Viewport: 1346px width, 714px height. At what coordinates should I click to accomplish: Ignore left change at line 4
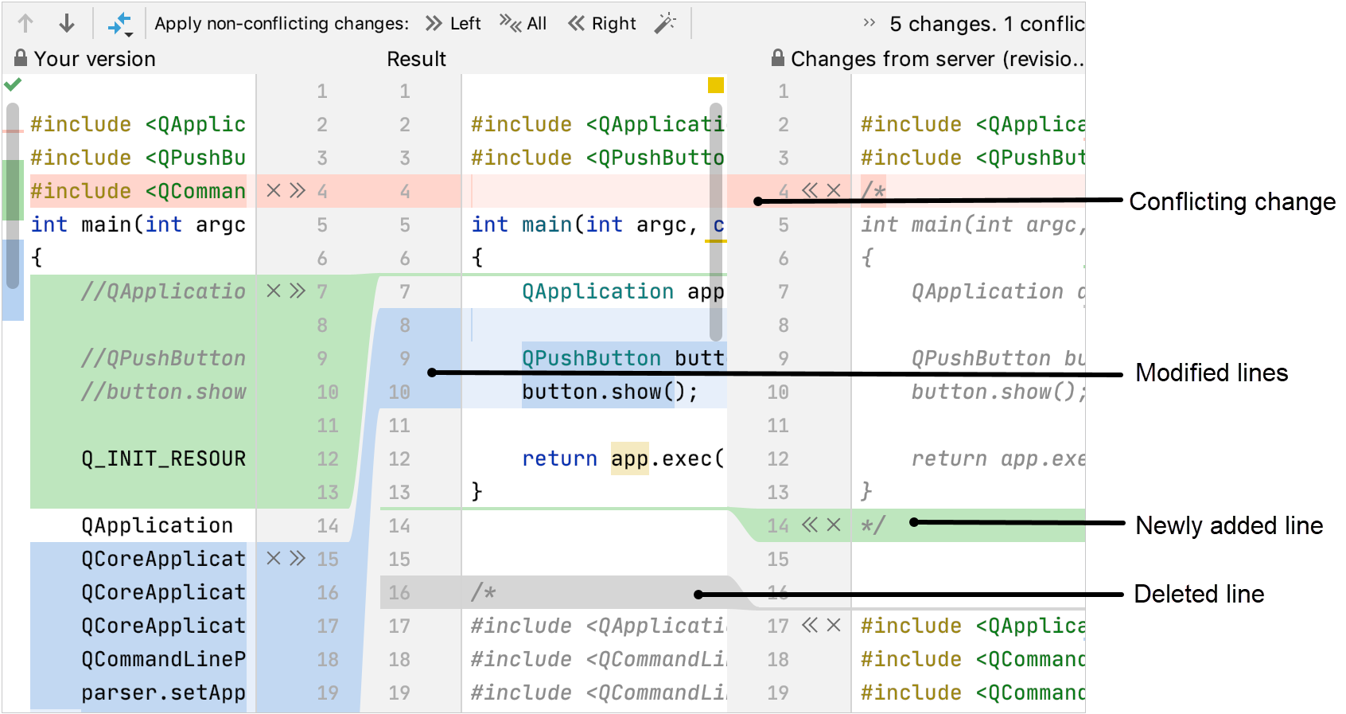274,190
